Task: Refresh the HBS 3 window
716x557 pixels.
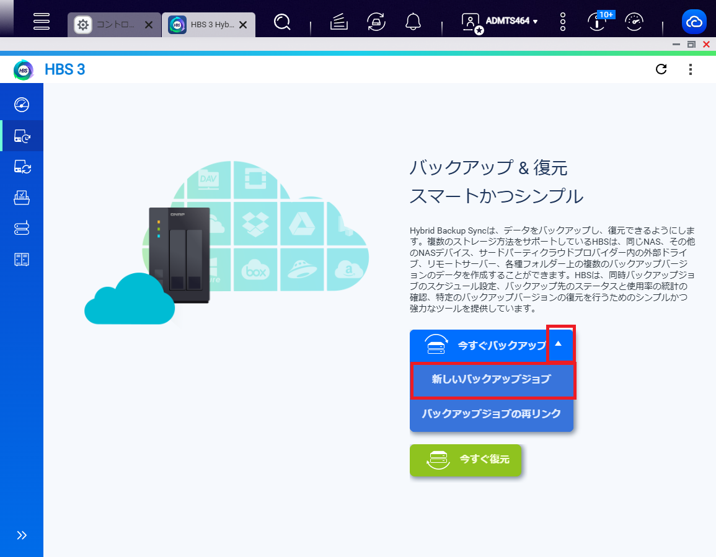Action: [661, 69]
